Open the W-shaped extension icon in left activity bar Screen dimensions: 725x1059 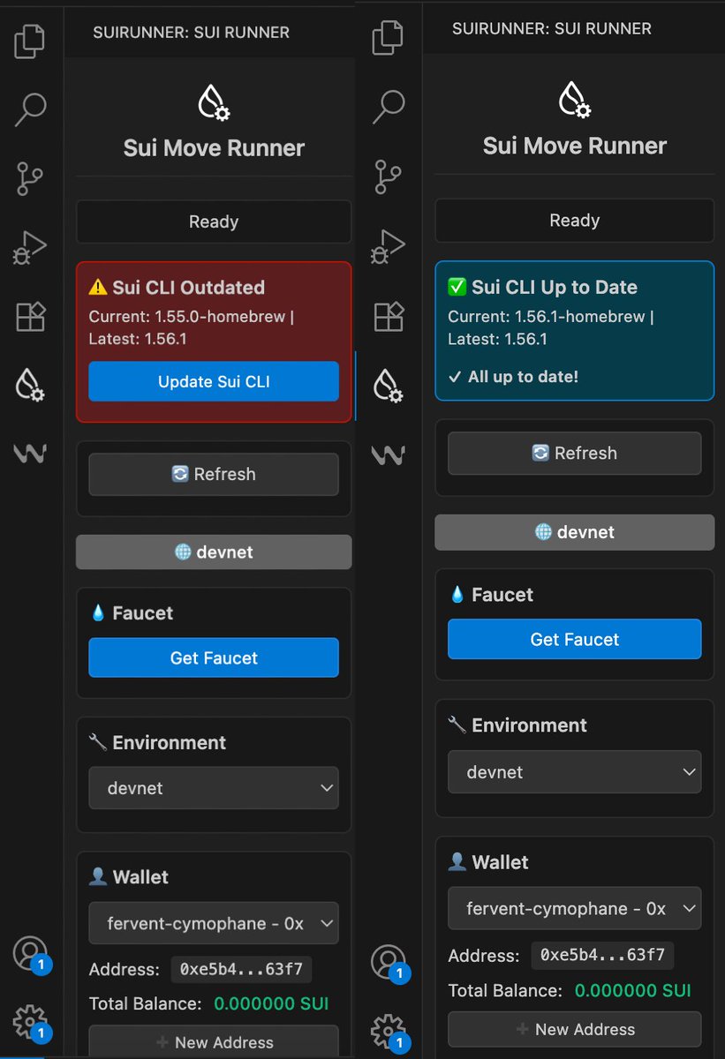coord(30,454)
